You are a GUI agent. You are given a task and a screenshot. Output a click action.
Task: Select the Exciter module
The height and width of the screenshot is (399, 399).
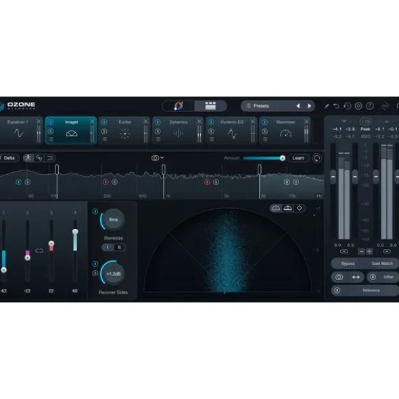point(124,130)
